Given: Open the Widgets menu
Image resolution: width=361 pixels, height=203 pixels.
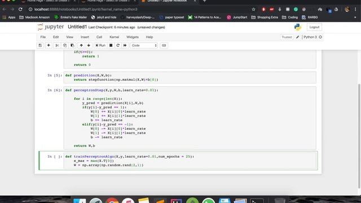Looking at the screenshot, I should pyautogui.click(x=133, y=37).
